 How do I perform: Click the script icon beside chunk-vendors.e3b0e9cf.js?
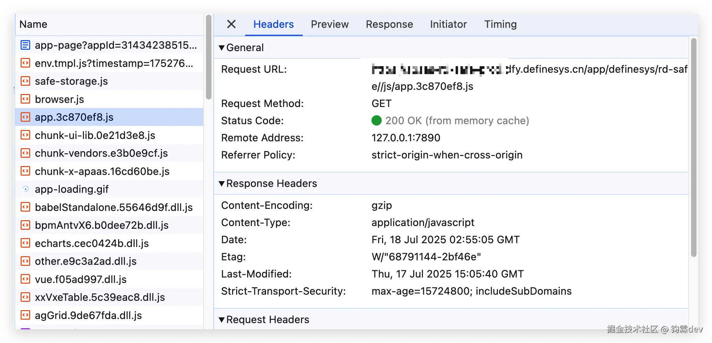tap(25, 153)
